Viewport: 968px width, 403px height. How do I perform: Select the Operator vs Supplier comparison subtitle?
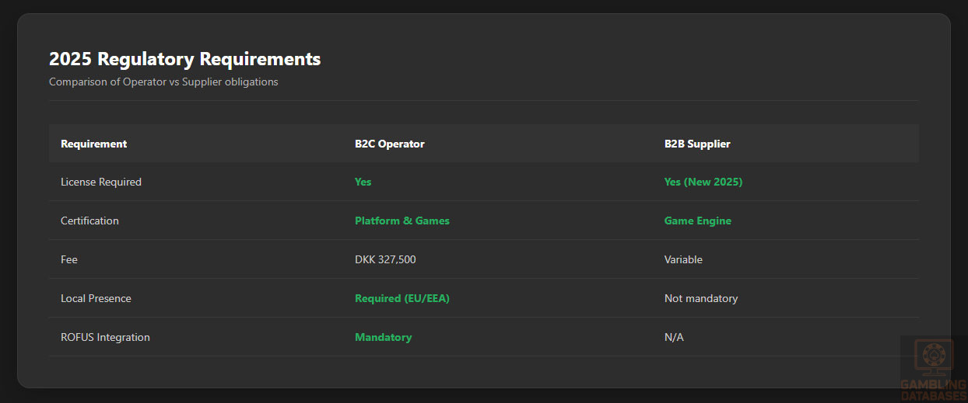(x=163, y=82)
